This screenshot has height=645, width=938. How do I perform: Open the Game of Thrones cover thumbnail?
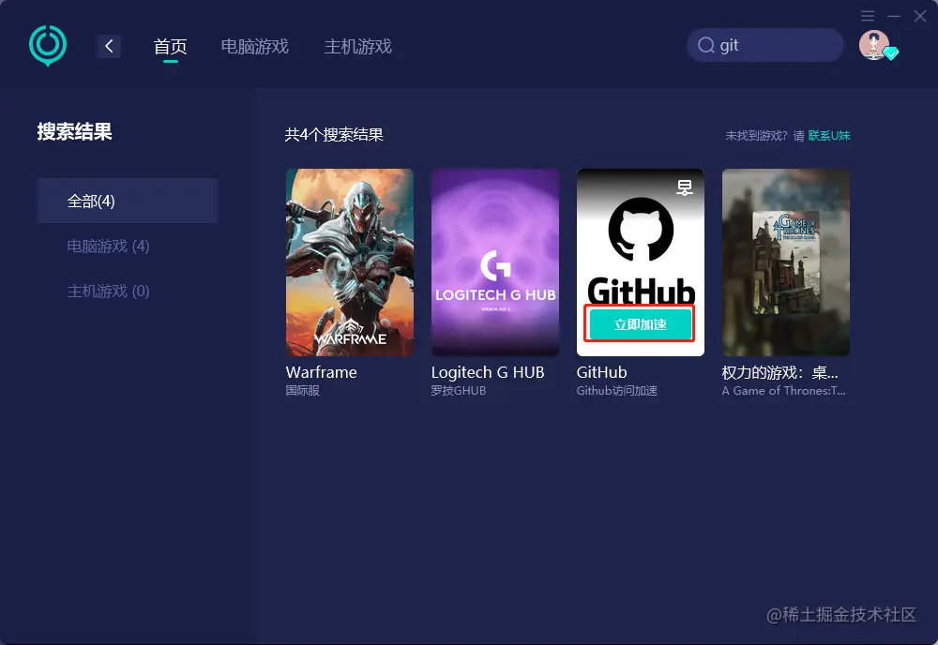[786, 262]
